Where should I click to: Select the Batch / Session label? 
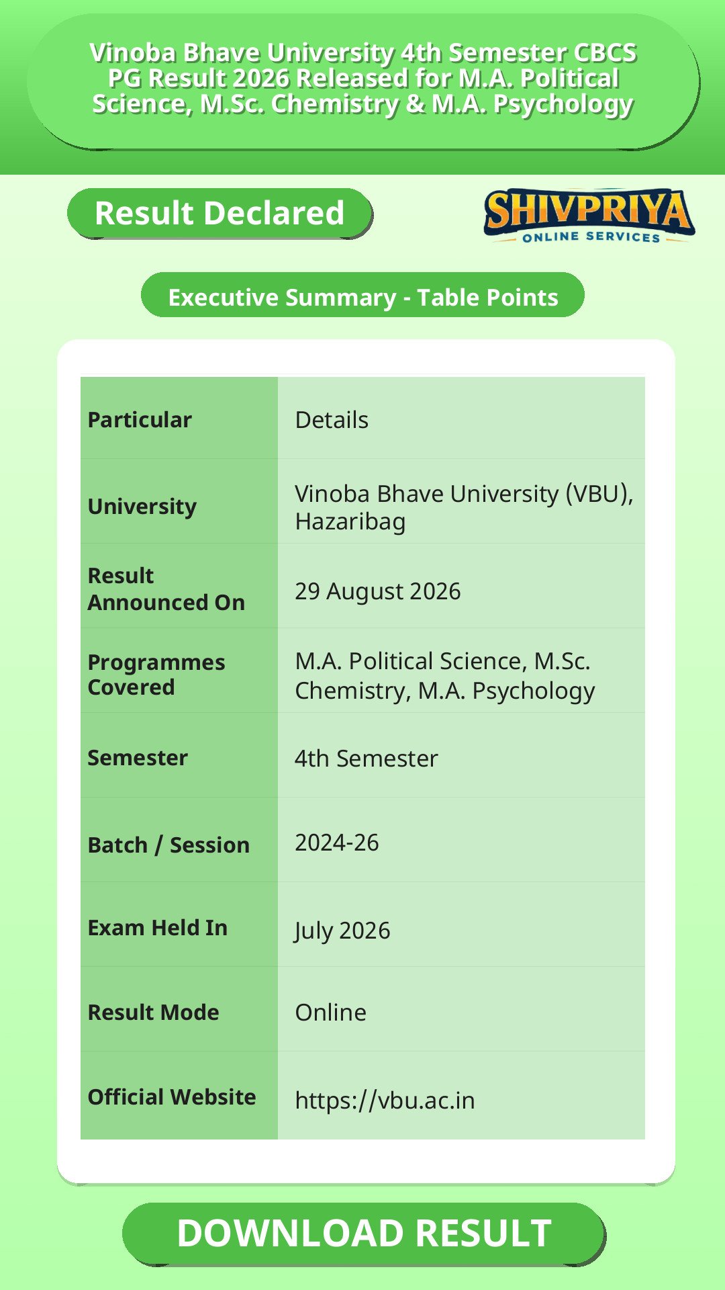tap(179, 843)
